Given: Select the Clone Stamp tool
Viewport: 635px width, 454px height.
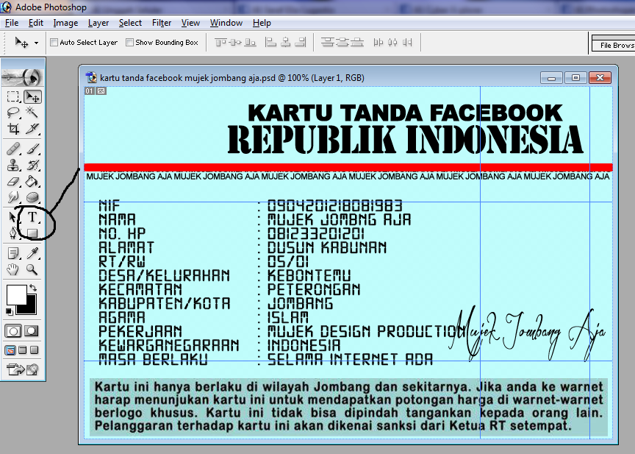Looking at the screenshot, I should pos(13,165).
